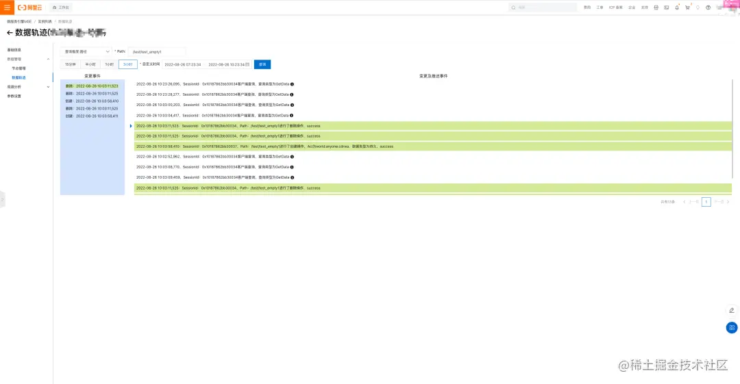Select the 半小时 time range

[90, 64]
